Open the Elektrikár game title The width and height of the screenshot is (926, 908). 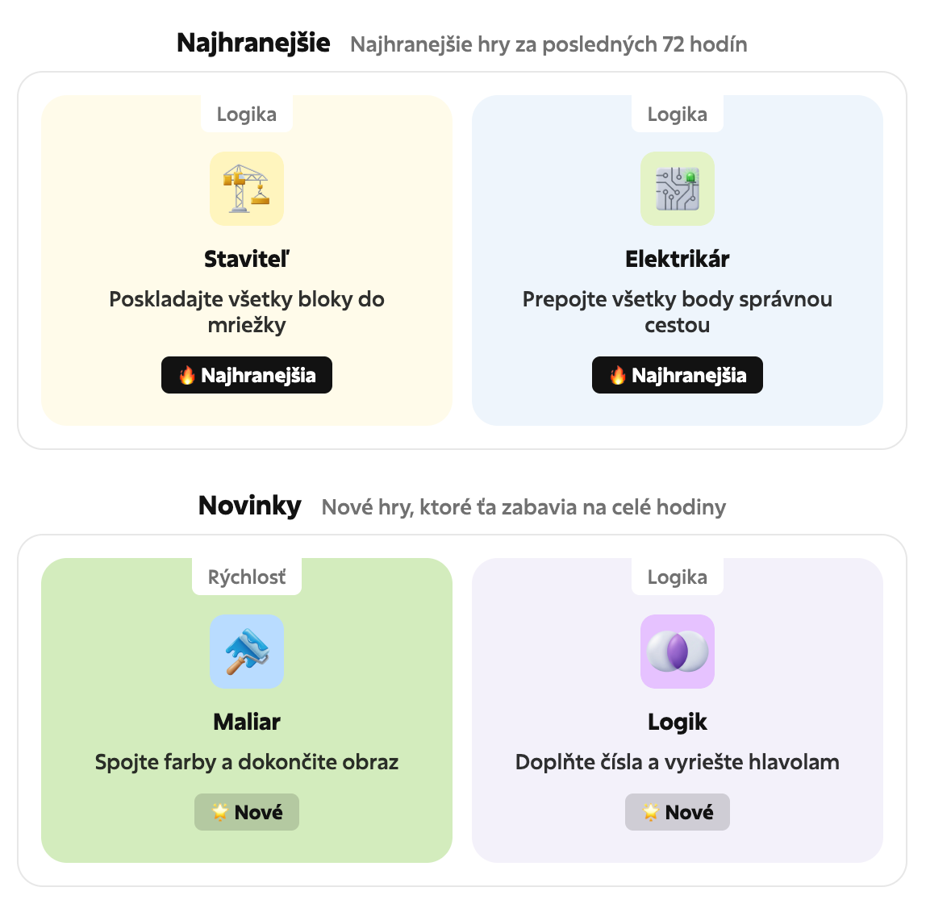point(678,259)
